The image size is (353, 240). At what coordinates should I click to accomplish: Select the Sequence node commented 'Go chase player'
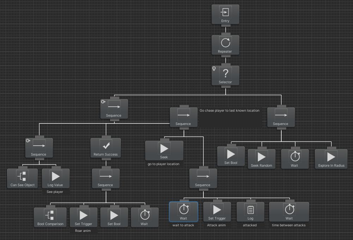184,117
